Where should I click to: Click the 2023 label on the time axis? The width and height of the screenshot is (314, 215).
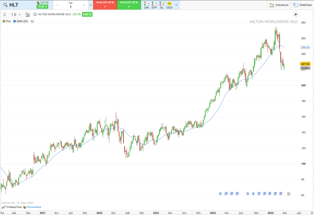tap(156, 213)
